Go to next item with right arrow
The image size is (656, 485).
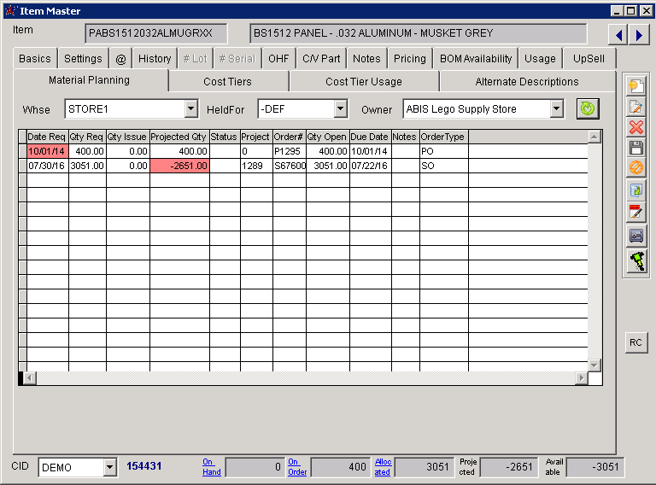pos(638,35)
